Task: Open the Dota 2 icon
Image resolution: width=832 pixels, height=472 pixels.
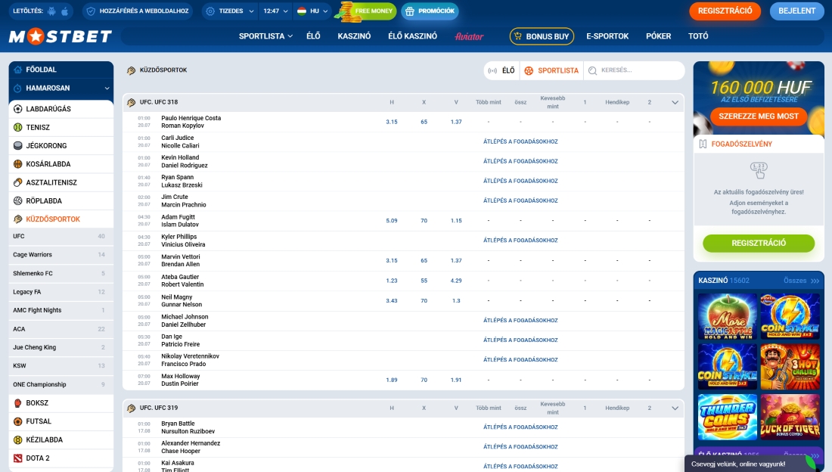Action: click(x=17, y=458)
